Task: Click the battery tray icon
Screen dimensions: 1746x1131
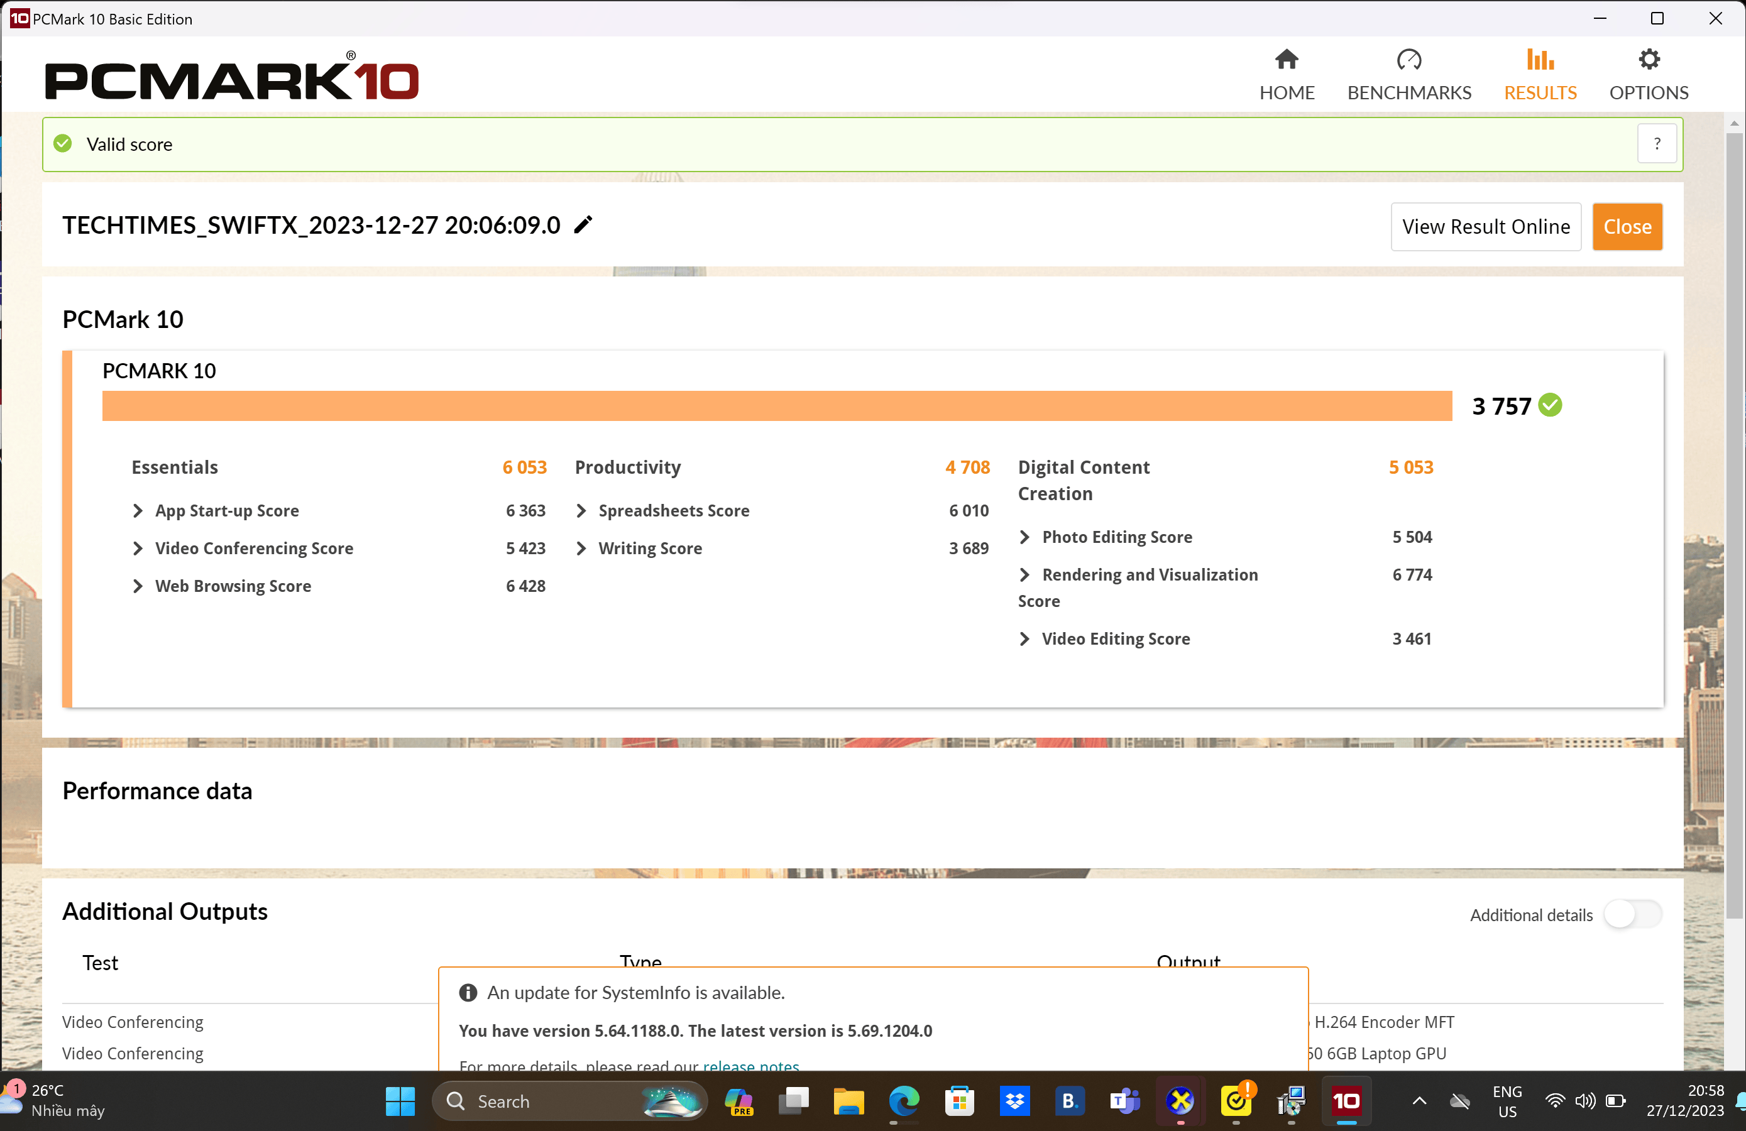Action: pos(1615,1101)
